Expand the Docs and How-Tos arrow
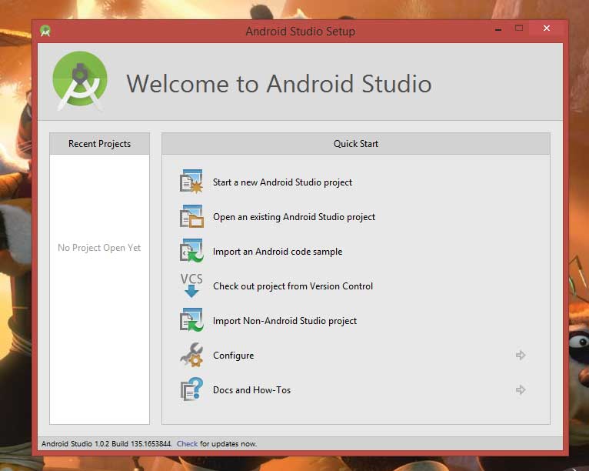The image size is (589, 471). (x=521, y=389)
